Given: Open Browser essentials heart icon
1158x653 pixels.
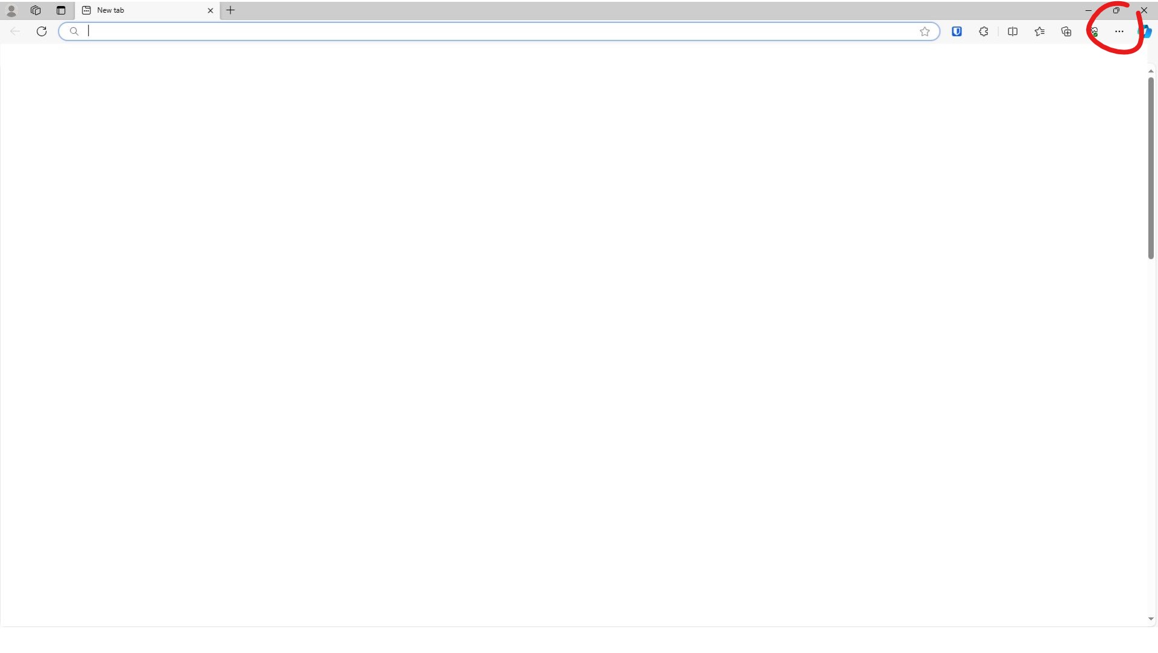Looking at the screenshot, I should tap(1093, 31).
